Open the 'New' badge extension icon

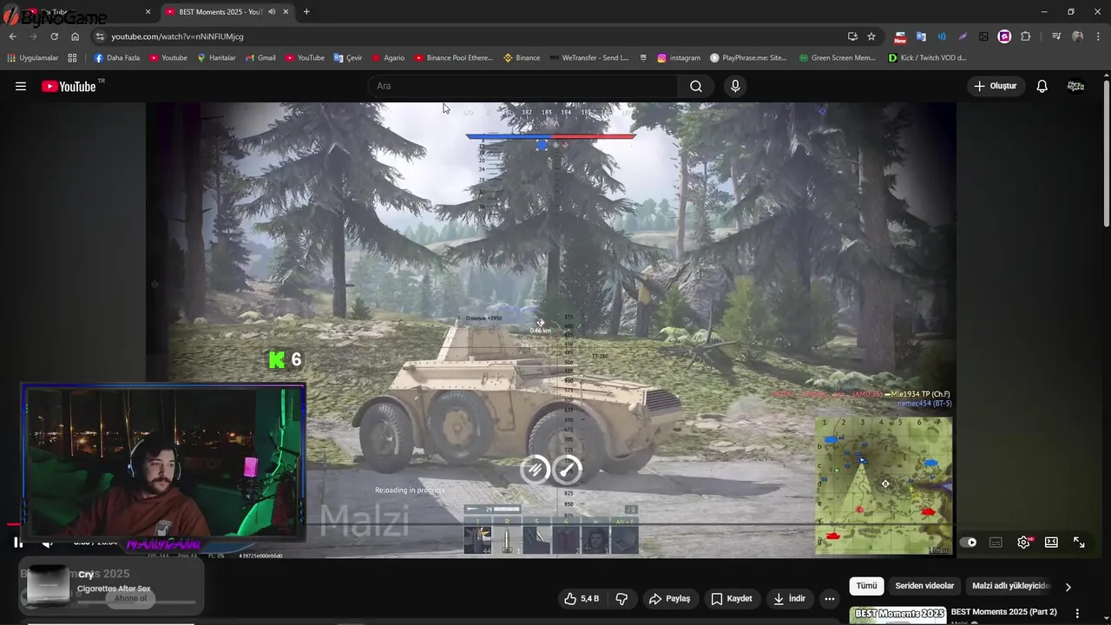900,36
